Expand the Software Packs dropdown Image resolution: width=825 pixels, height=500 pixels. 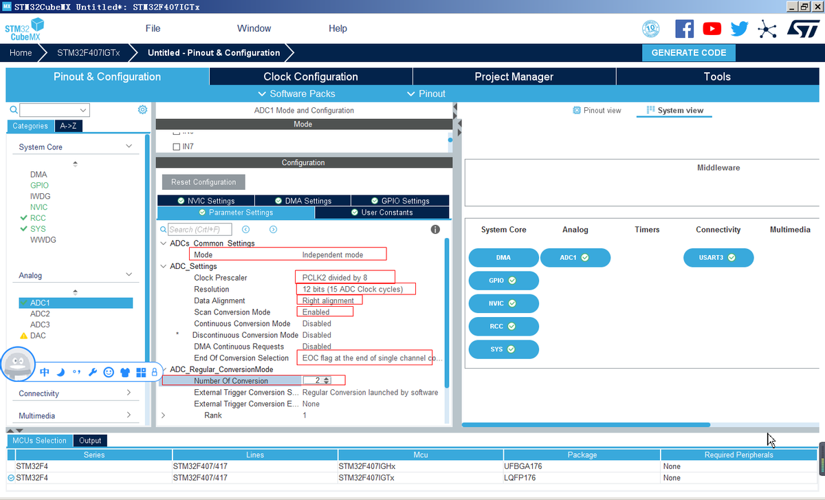point(296,94)
